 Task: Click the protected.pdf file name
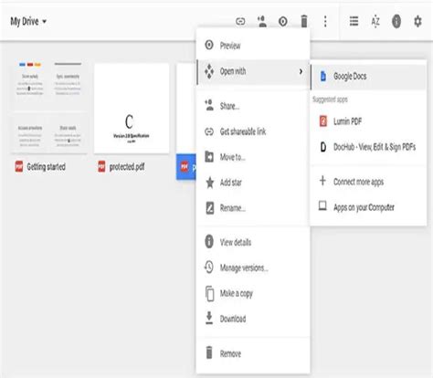(x=127, y=167)
